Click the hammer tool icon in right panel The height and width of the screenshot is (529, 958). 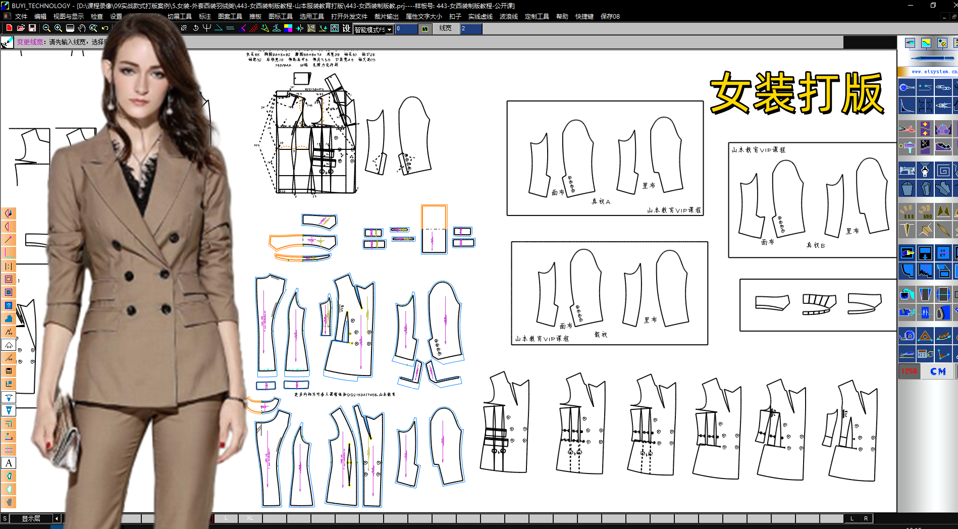coord(907,147)
